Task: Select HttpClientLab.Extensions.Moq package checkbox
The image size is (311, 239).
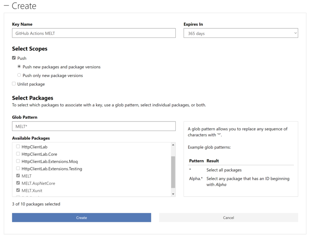Action: coord(18,161)
